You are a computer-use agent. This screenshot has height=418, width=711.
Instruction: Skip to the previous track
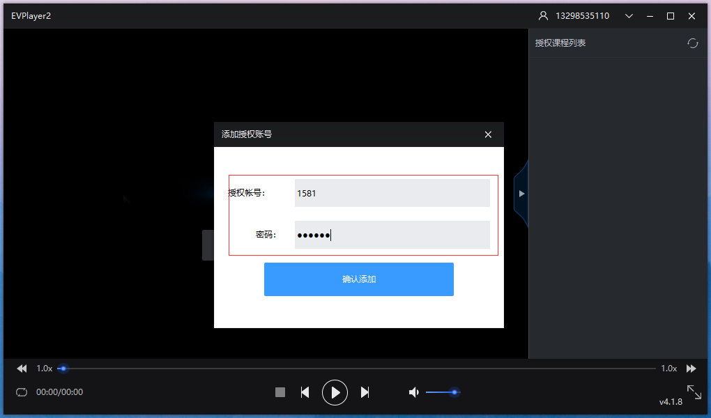pos(305,392)
